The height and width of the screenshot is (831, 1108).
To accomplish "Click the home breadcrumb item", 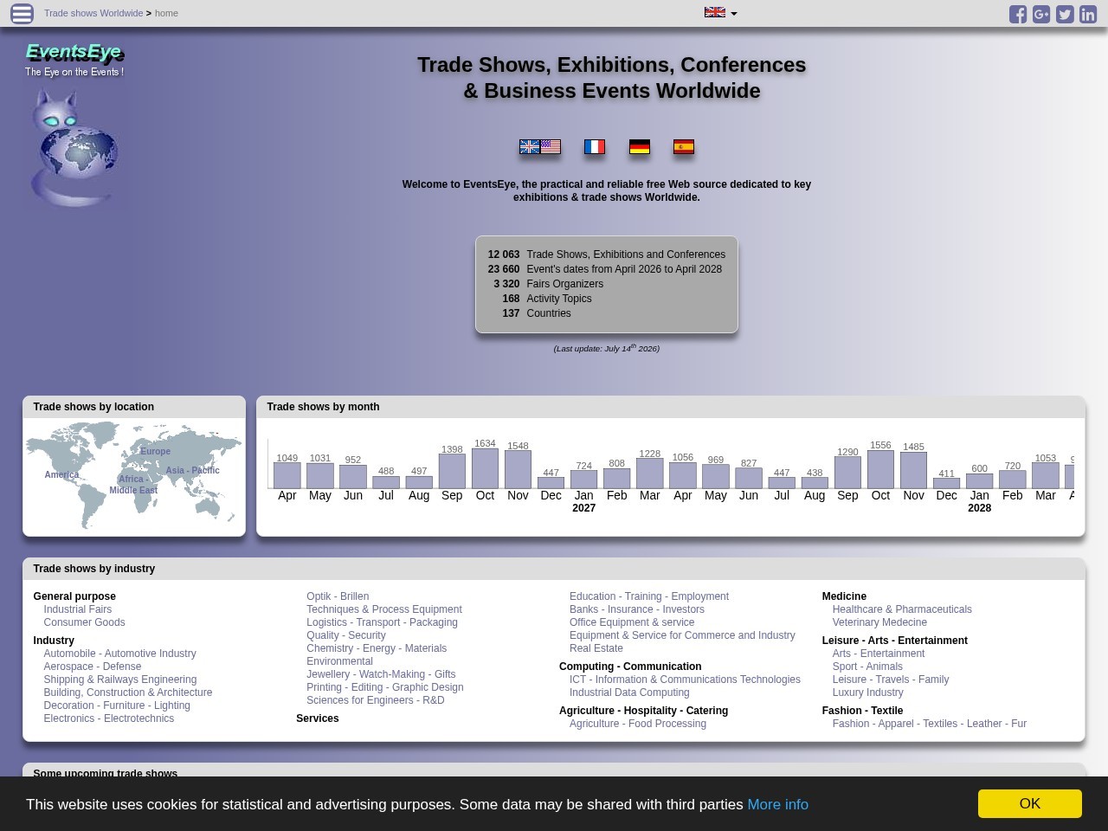I will pos(166,13).
